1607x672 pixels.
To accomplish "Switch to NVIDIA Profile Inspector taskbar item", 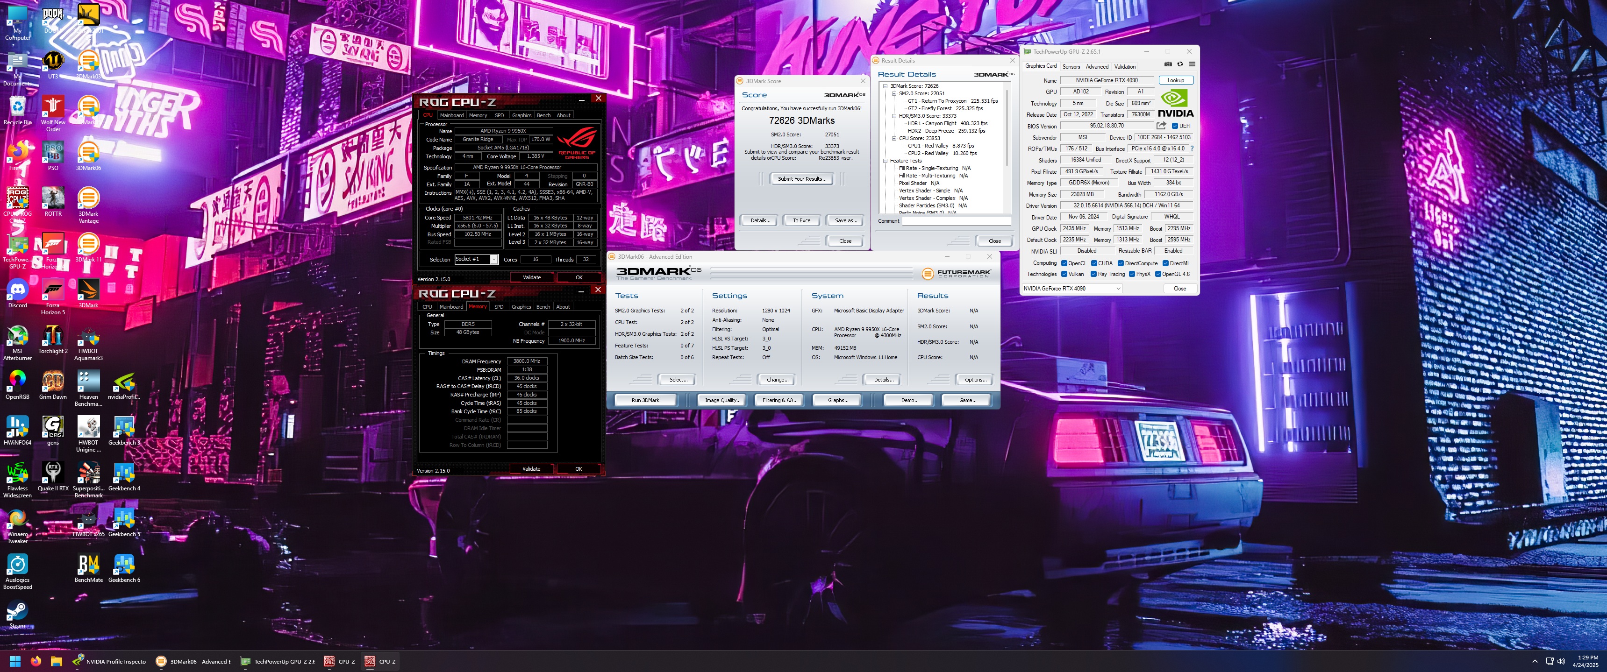I will point(109,661).
